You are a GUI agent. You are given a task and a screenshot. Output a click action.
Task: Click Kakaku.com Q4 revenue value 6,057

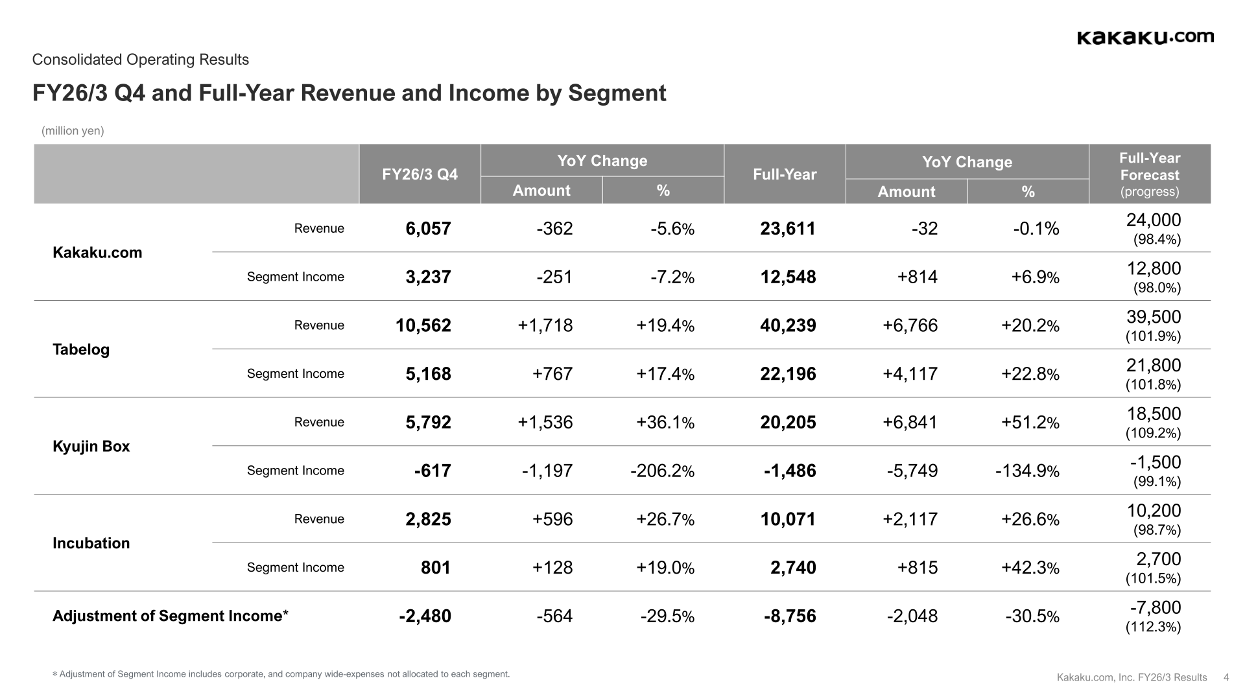428,228
